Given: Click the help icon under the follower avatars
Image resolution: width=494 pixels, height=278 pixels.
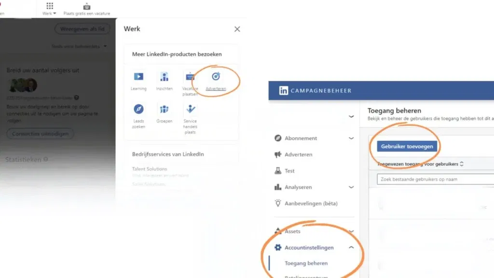Looking at the screenshot, I should click(x=77, y=97).
